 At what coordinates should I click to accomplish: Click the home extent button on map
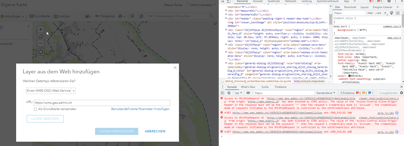pyautogui.click(x=40, y=36)
